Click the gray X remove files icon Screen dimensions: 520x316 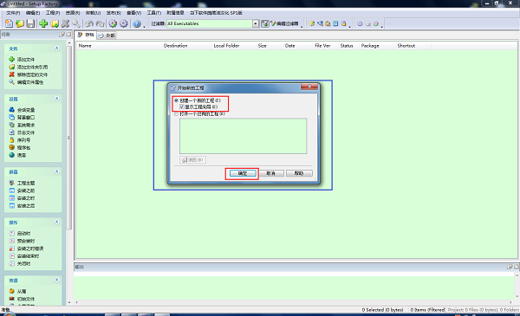pyautogui.click(x=65, y=23)
